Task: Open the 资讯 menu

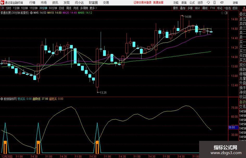Action: [x=55, y=3]
